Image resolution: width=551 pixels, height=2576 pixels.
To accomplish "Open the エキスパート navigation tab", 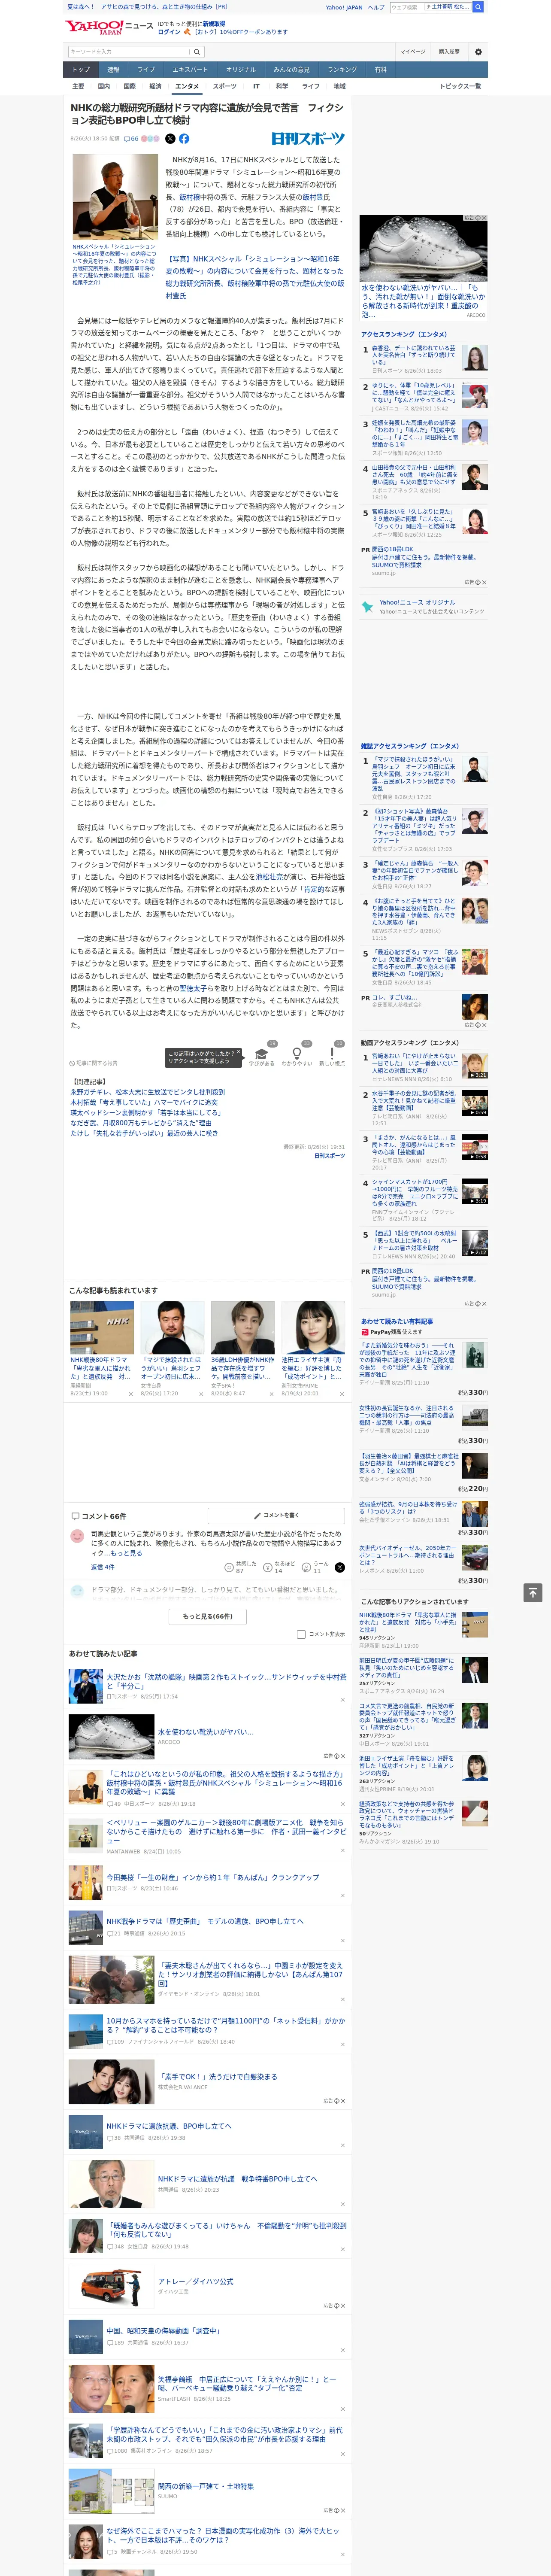I will (190, 70).
